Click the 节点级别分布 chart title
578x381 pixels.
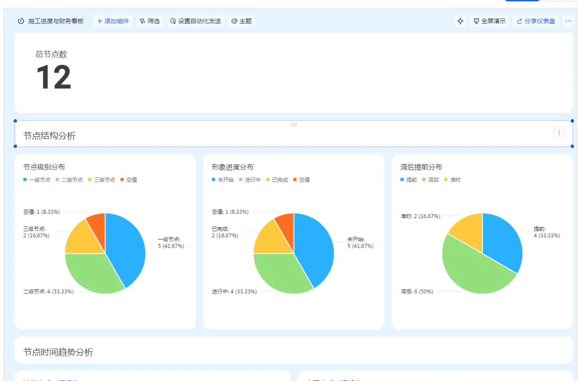(44, 167)
